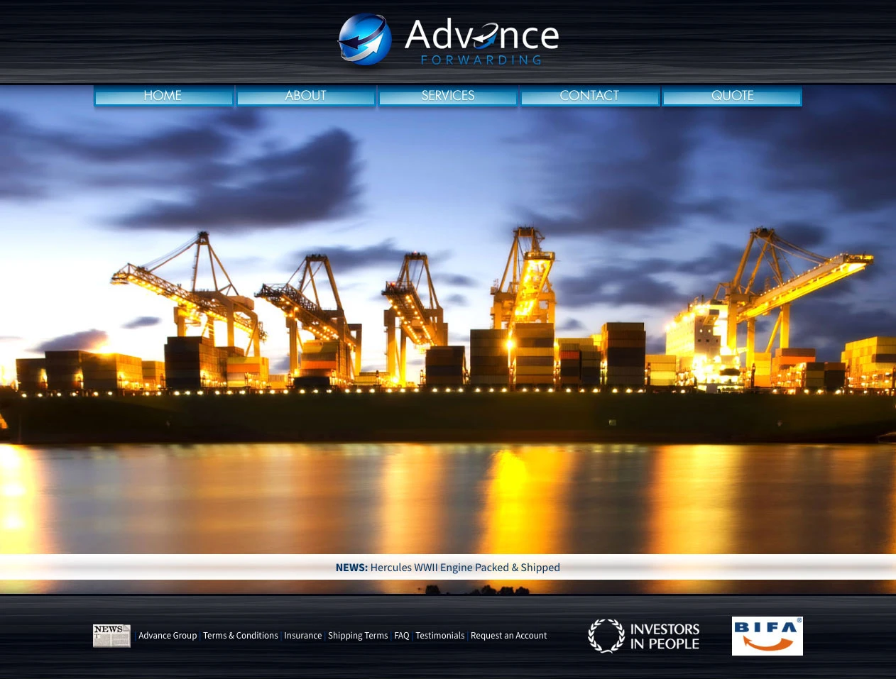Image resolution: width=896 pixels, height=679 pixels.
Task: Open the FAQ link
Action: [x=402, y=636]
